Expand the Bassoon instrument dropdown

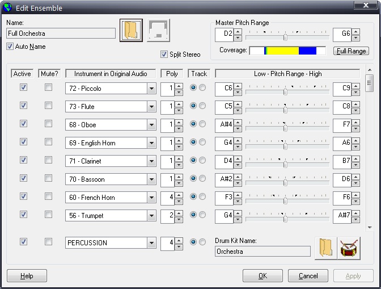151,179
